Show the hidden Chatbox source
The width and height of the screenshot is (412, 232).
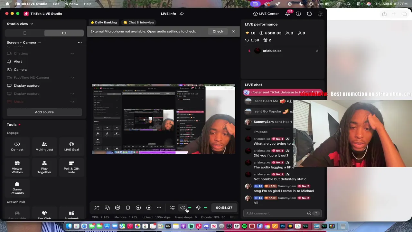(x=72, y=53)
